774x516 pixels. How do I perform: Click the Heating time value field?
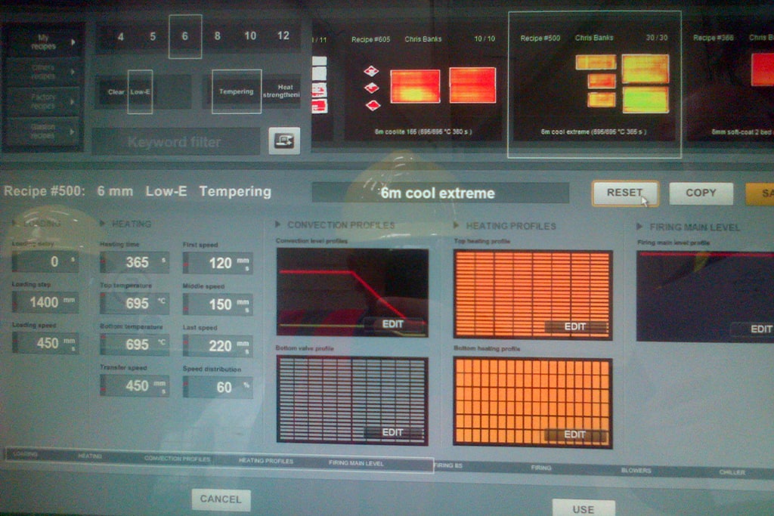(135, 263)
